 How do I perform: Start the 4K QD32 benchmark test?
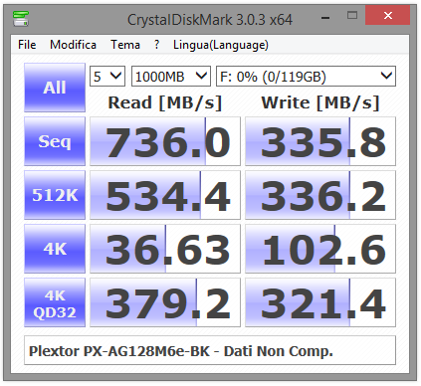pyautogui.click(x=55, y=302)
